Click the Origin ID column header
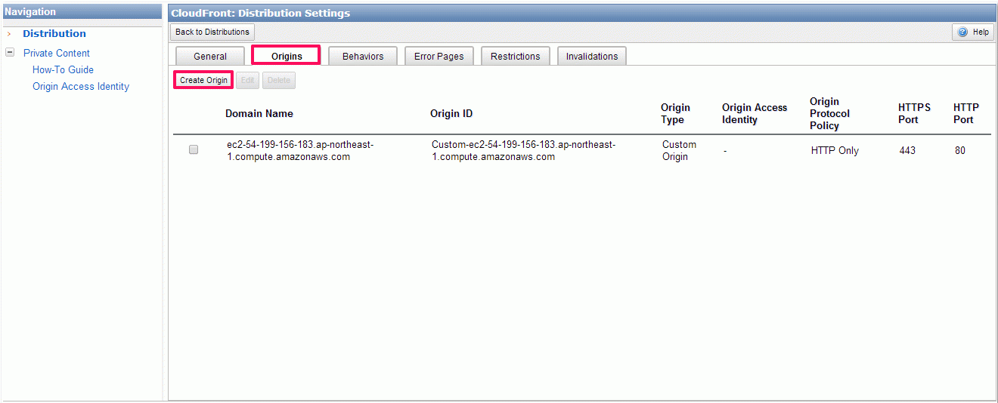The height and width of the screenshot is (403, 998). click(451, 114)
